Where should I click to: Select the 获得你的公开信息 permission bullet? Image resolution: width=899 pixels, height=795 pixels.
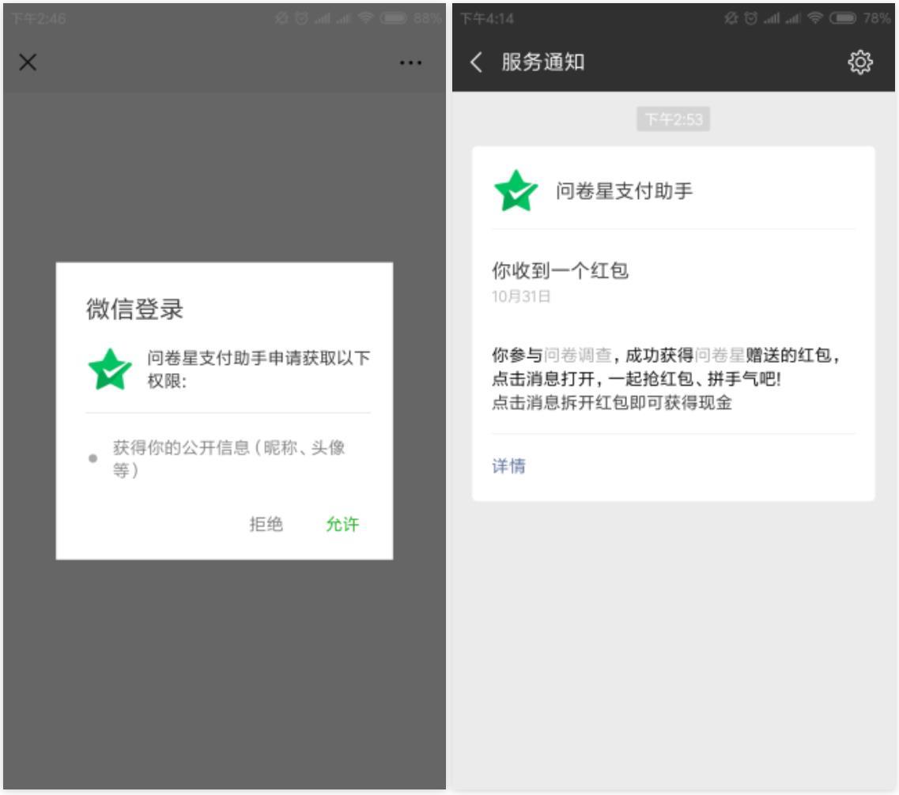point(93,458)
